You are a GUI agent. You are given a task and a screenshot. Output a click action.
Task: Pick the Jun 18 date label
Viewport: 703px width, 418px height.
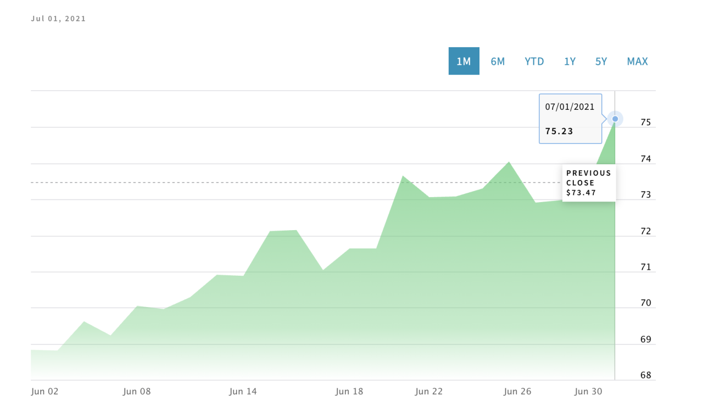349,392
